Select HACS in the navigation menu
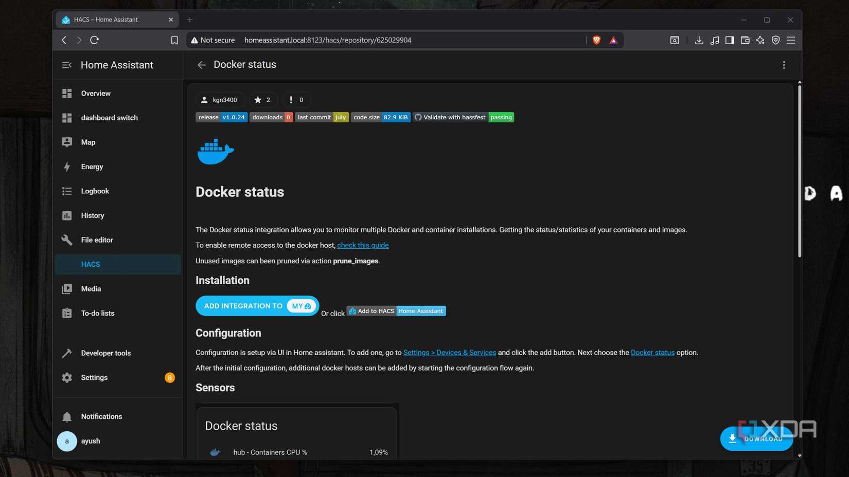 [91, 264]
